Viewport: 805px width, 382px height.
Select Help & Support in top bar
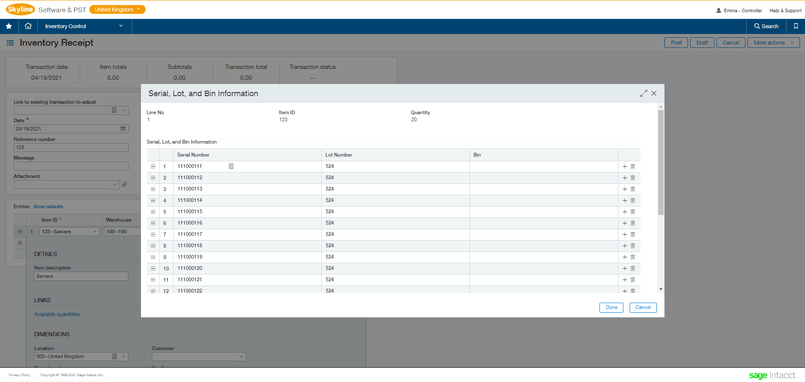pos(785,10)
